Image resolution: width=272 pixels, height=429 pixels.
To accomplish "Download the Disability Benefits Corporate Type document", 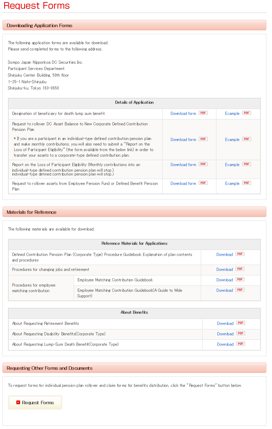I will [x=225, y=334].
